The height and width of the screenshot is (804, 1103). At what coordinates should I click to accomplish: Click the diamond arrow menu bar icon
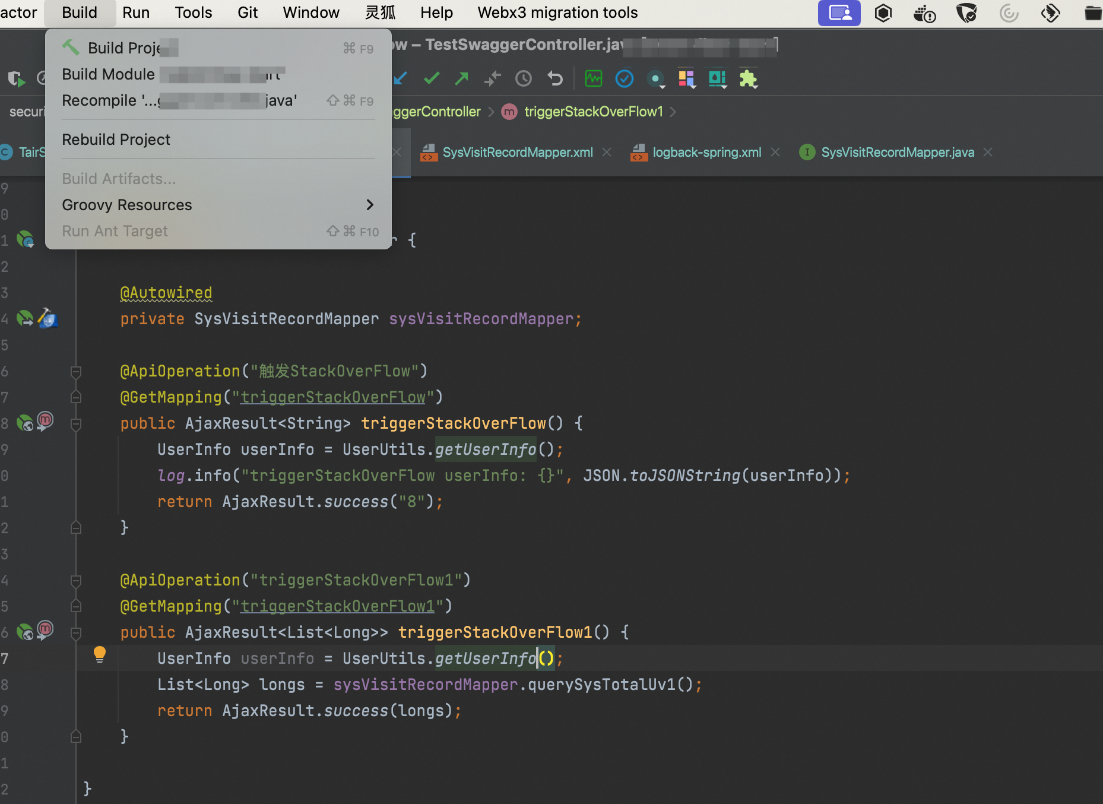click(1051, 12)
